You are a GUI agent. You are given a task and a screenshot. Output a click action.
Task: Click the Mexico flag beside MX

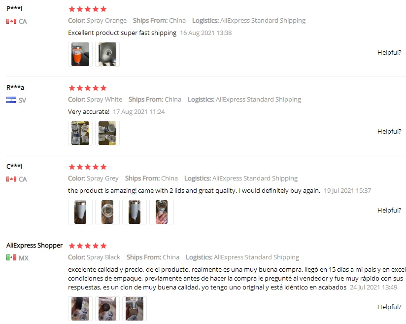[11, 257]
